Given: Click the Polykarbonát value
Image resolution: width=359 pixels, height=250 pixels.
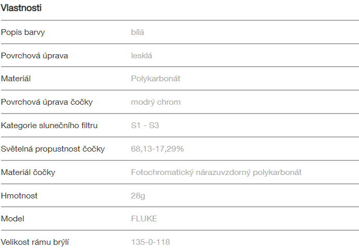Looking at the screenshot, I should (x=156, y=79).
